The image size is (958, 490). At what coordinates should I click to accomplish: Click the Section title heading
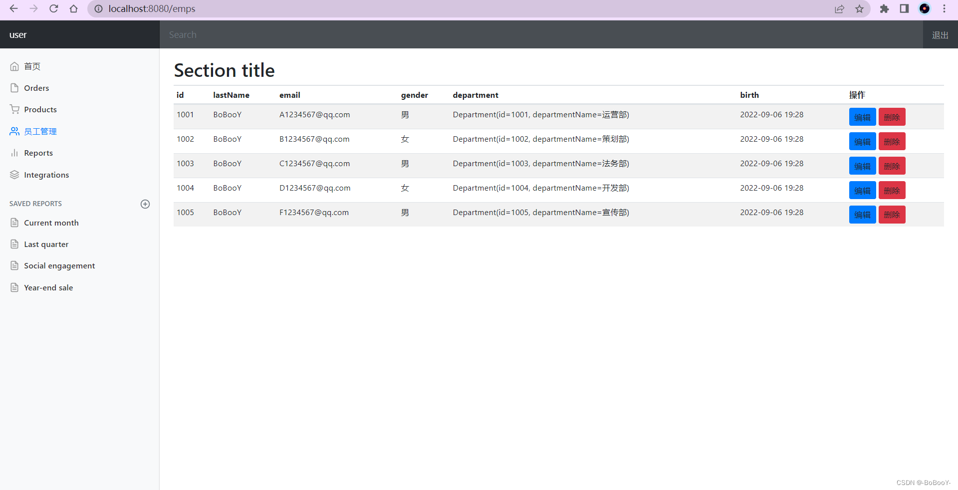[225, 70]
